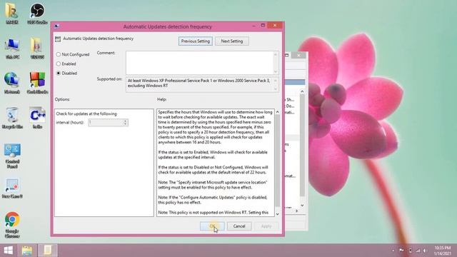Viewport: 457px width, 257px height.
Task: Click the active policy editor taskbar icon
Action: click(47, 251)
